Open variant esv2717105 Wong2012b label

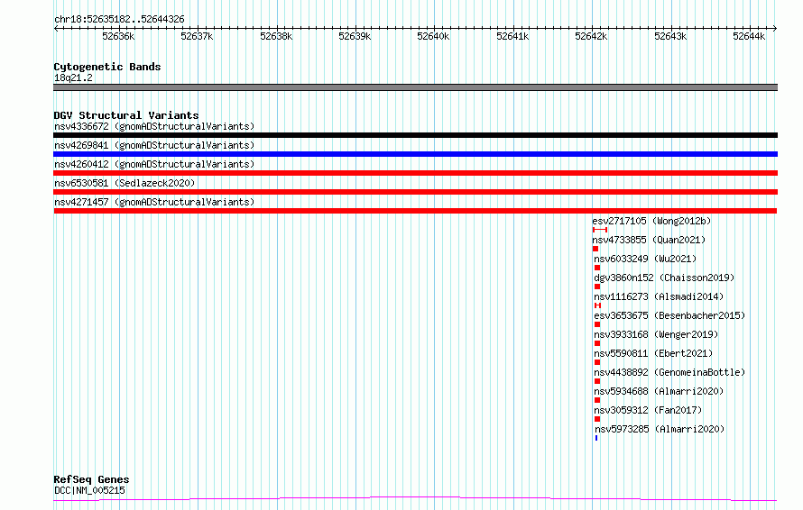coord(651,221)
